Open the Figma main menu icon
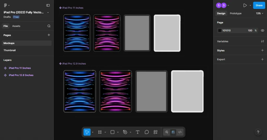Viewport: 267px width, 140px height. point(5,5)
